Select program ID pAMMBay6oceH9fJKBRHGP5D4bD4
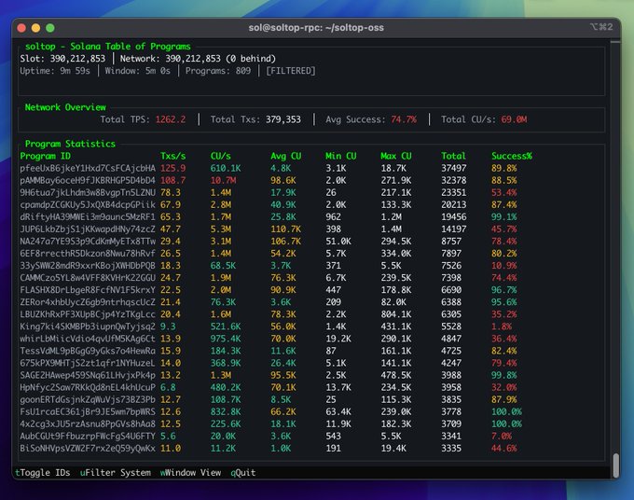The height and width of the screenshot is (500, 634). point(88,180)
